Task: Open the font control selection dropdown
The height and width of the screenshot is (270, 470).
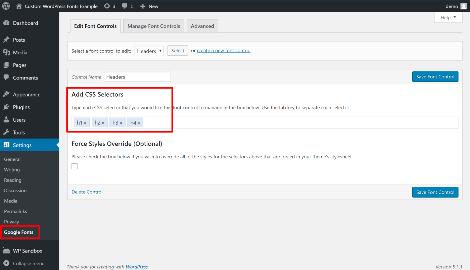Action: pyautogui.click(x=149, y=51)
